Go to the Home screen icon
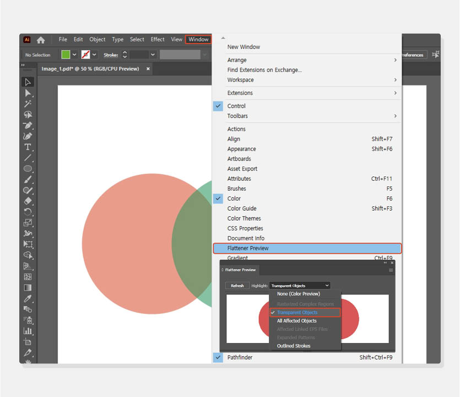The width and height of the screenshot is (460, 397). coord(41,40)
